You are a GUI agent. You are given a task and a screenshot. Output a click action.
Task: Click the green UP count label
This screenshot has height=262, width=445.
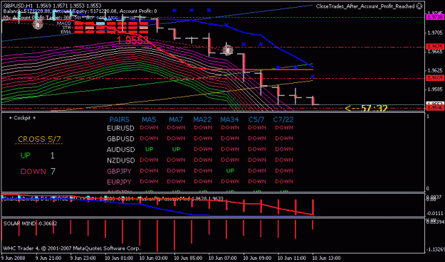25,155
